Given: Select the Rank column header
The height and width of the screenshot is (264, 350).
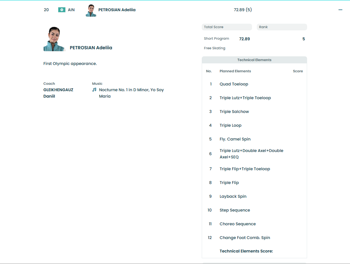Looking at the screenshot, I should (282, 27).
